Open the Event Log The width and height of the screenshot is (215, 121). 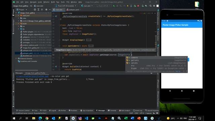tap(137, 111)
